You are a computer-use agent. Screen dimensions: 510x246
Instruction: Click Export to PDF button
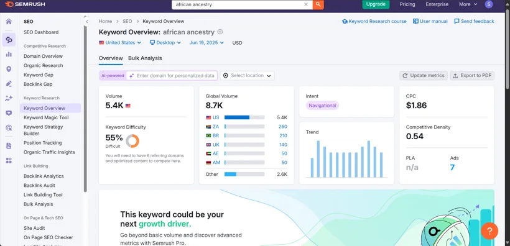coord(472,75)
